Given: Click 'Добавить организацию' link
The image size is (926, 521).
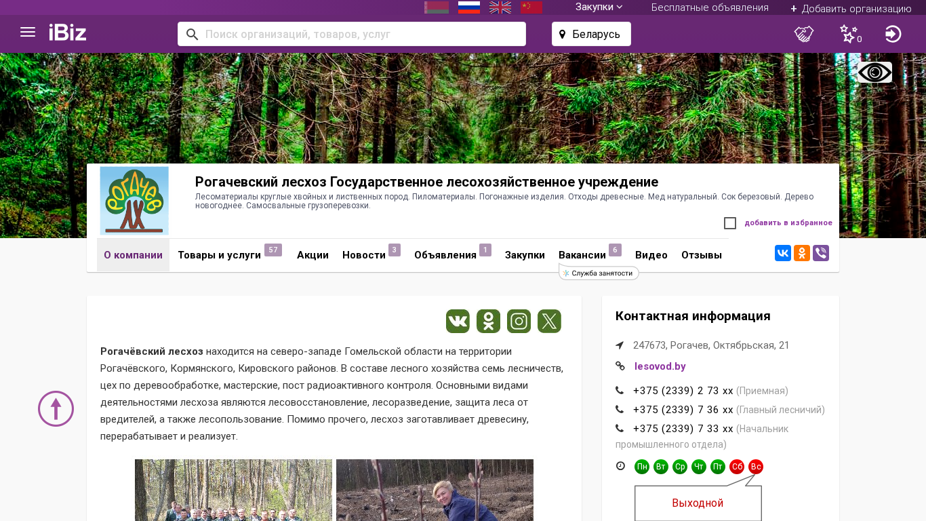Looking at the screenshot, I should [851, 9].
